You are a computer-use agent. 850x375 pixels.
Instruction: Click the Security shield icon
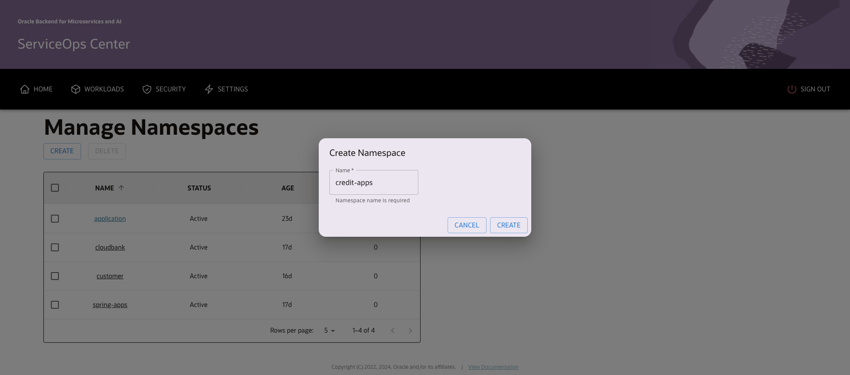(x=147, y=89)
